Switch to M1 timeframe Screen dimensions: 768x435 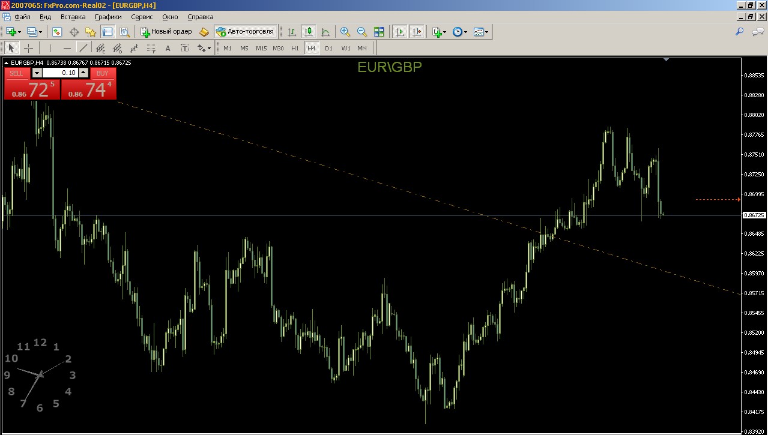point(228,48)
